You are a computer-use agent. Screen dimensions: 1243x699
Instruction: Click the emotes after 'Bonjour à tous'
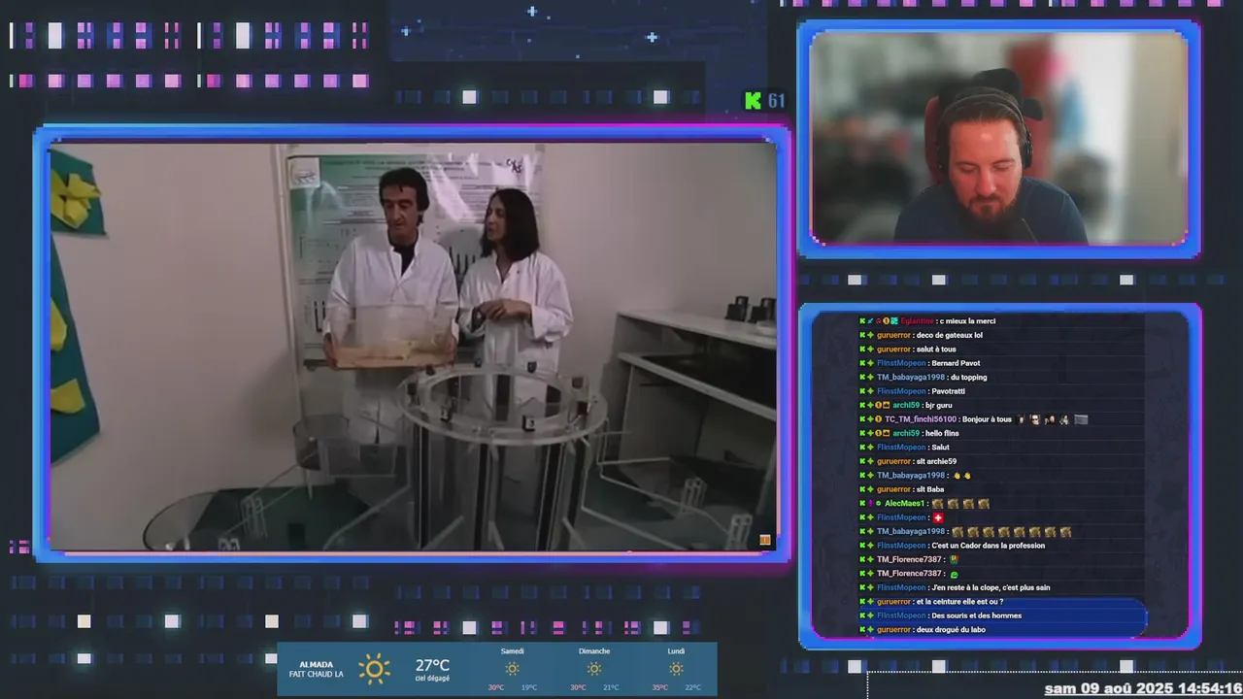tap(1052, 419)
